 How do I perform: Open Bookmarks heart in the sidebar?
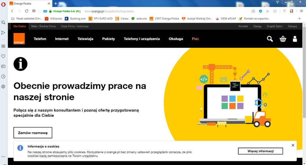click(3, 56)
